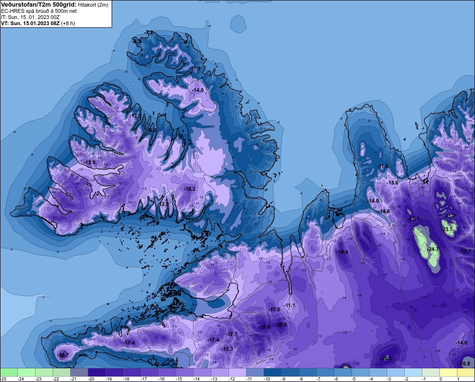Click the -11.7 temperature label
This screenshot has height=382, width=475.
[195, 69]
